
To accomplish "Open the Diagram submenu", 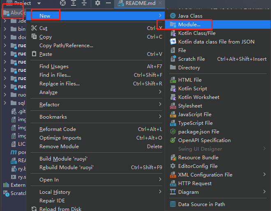I will pyautogui.click(x=218, y=192).
